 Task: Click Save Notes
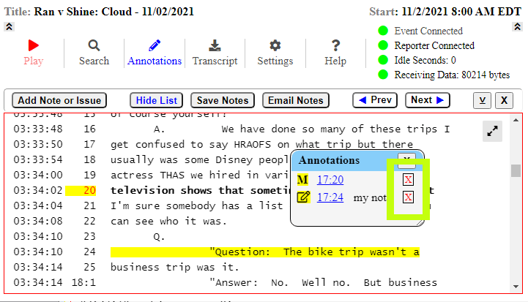pos(223,100)
